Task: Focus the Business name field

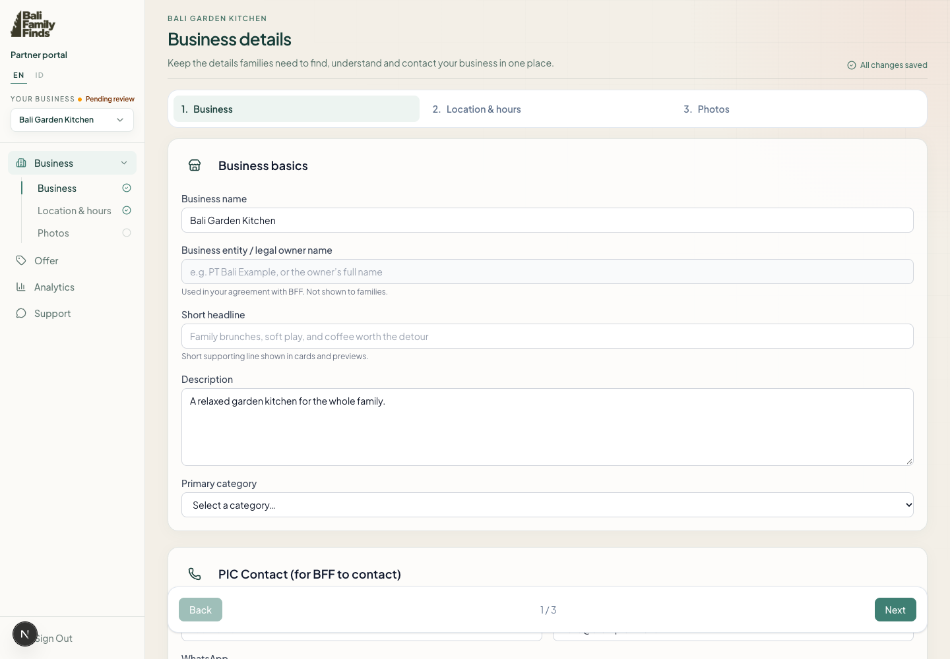Action: pos(548,220)
